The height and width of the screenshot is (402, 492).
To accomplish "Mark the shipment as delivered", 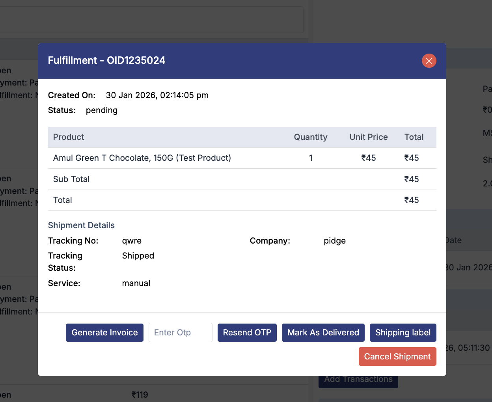I will pos(323,333).
